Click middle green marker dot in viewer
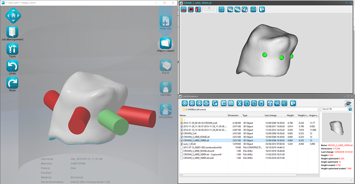This screenshot has height=184, width=355. click(x=281, y=58)
